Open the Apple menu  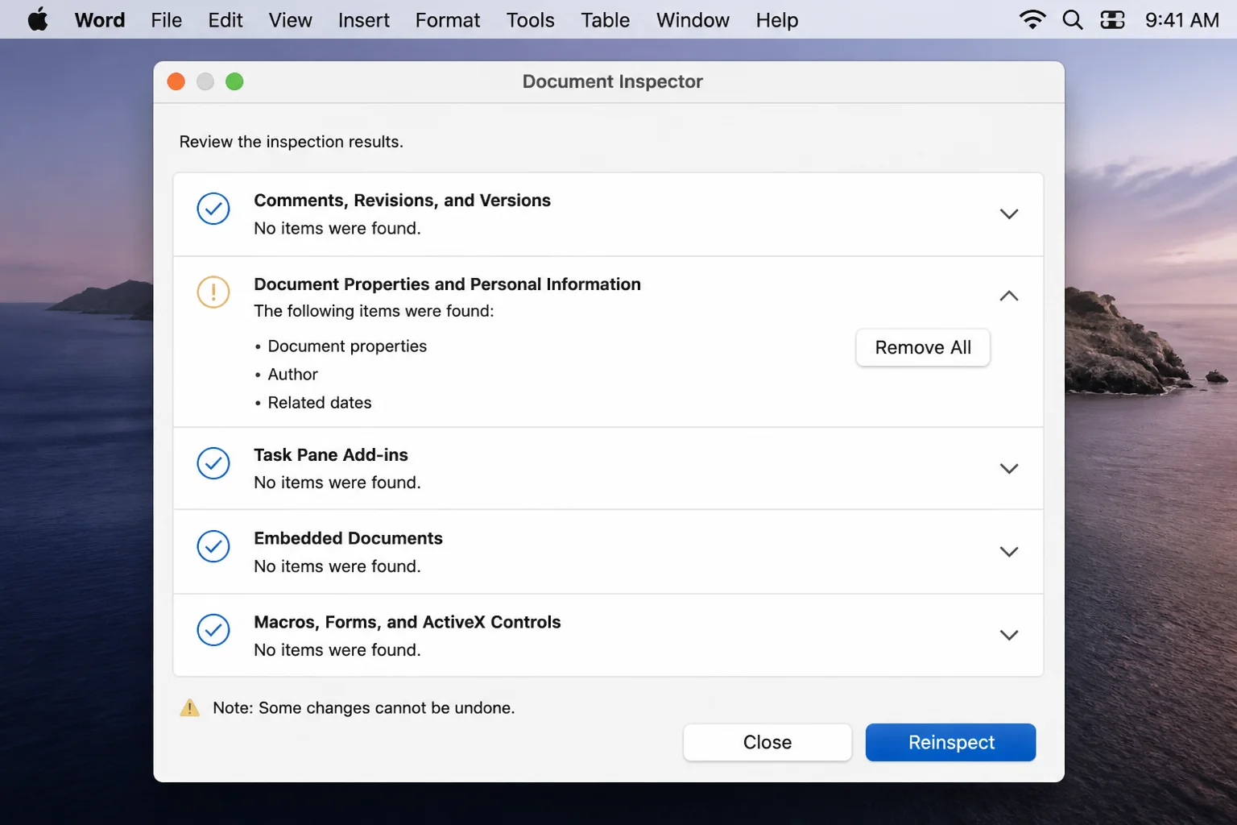[x=38, y=19]
